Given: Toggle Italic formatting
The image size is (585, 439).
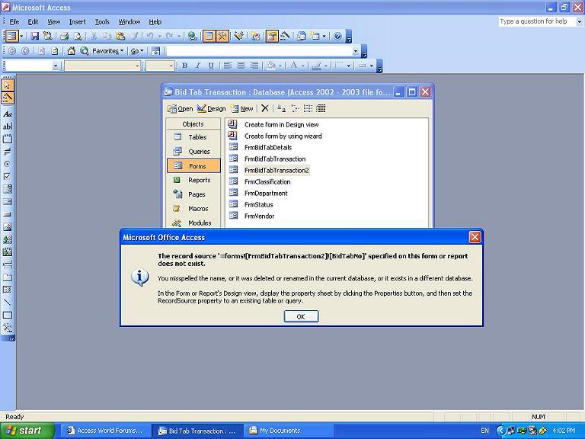Looking at the screenshot, I should pos(198,66).
